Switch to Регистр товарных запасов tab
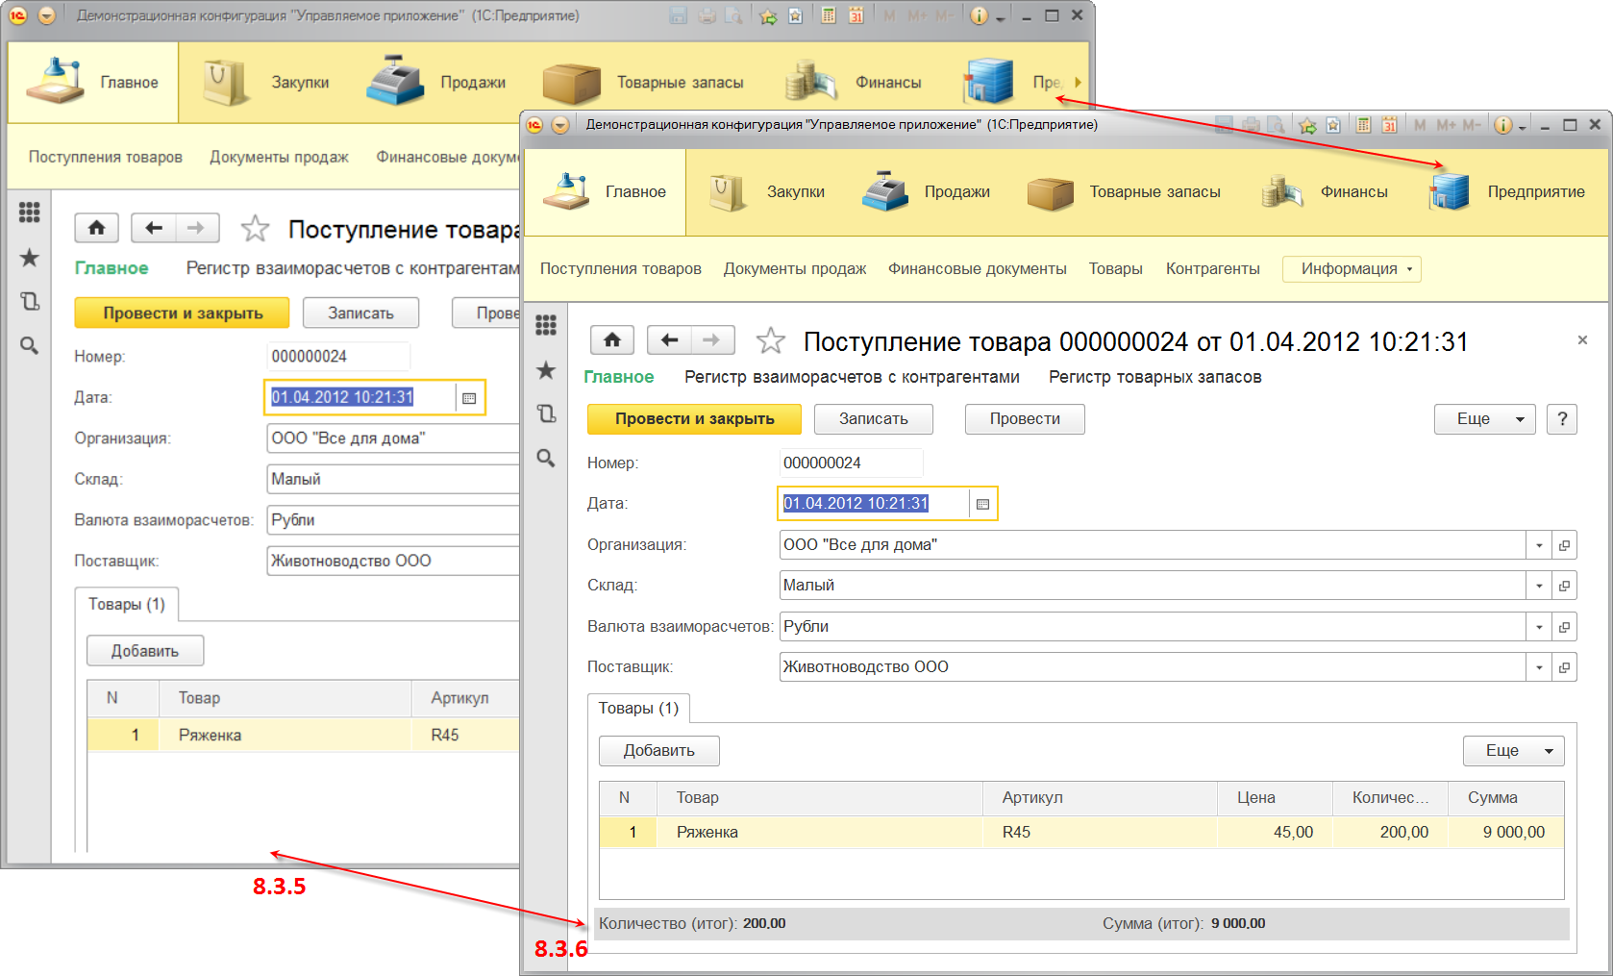This screenshot has height=976, width=1613. [1155, 377]
